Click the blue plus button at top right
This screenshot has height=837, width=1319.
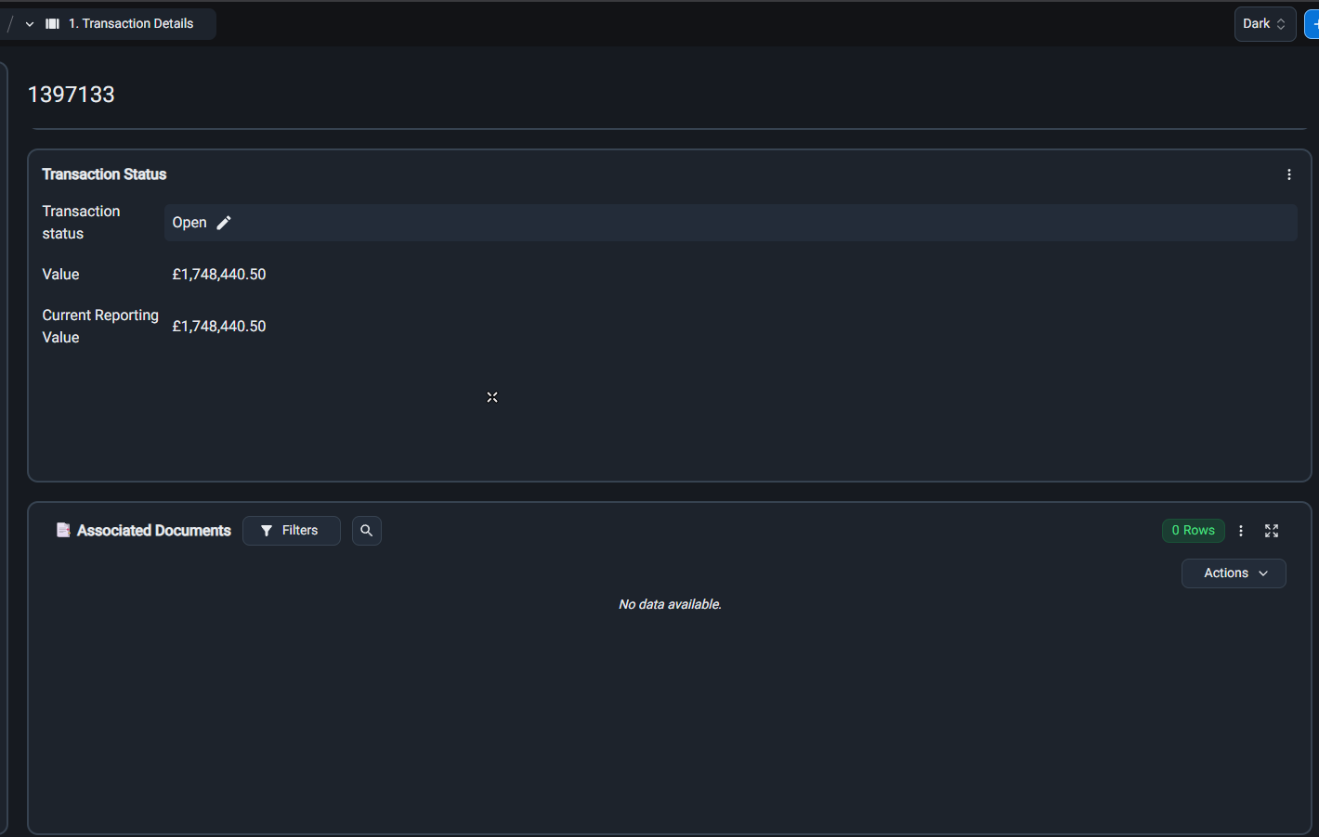1312,24
